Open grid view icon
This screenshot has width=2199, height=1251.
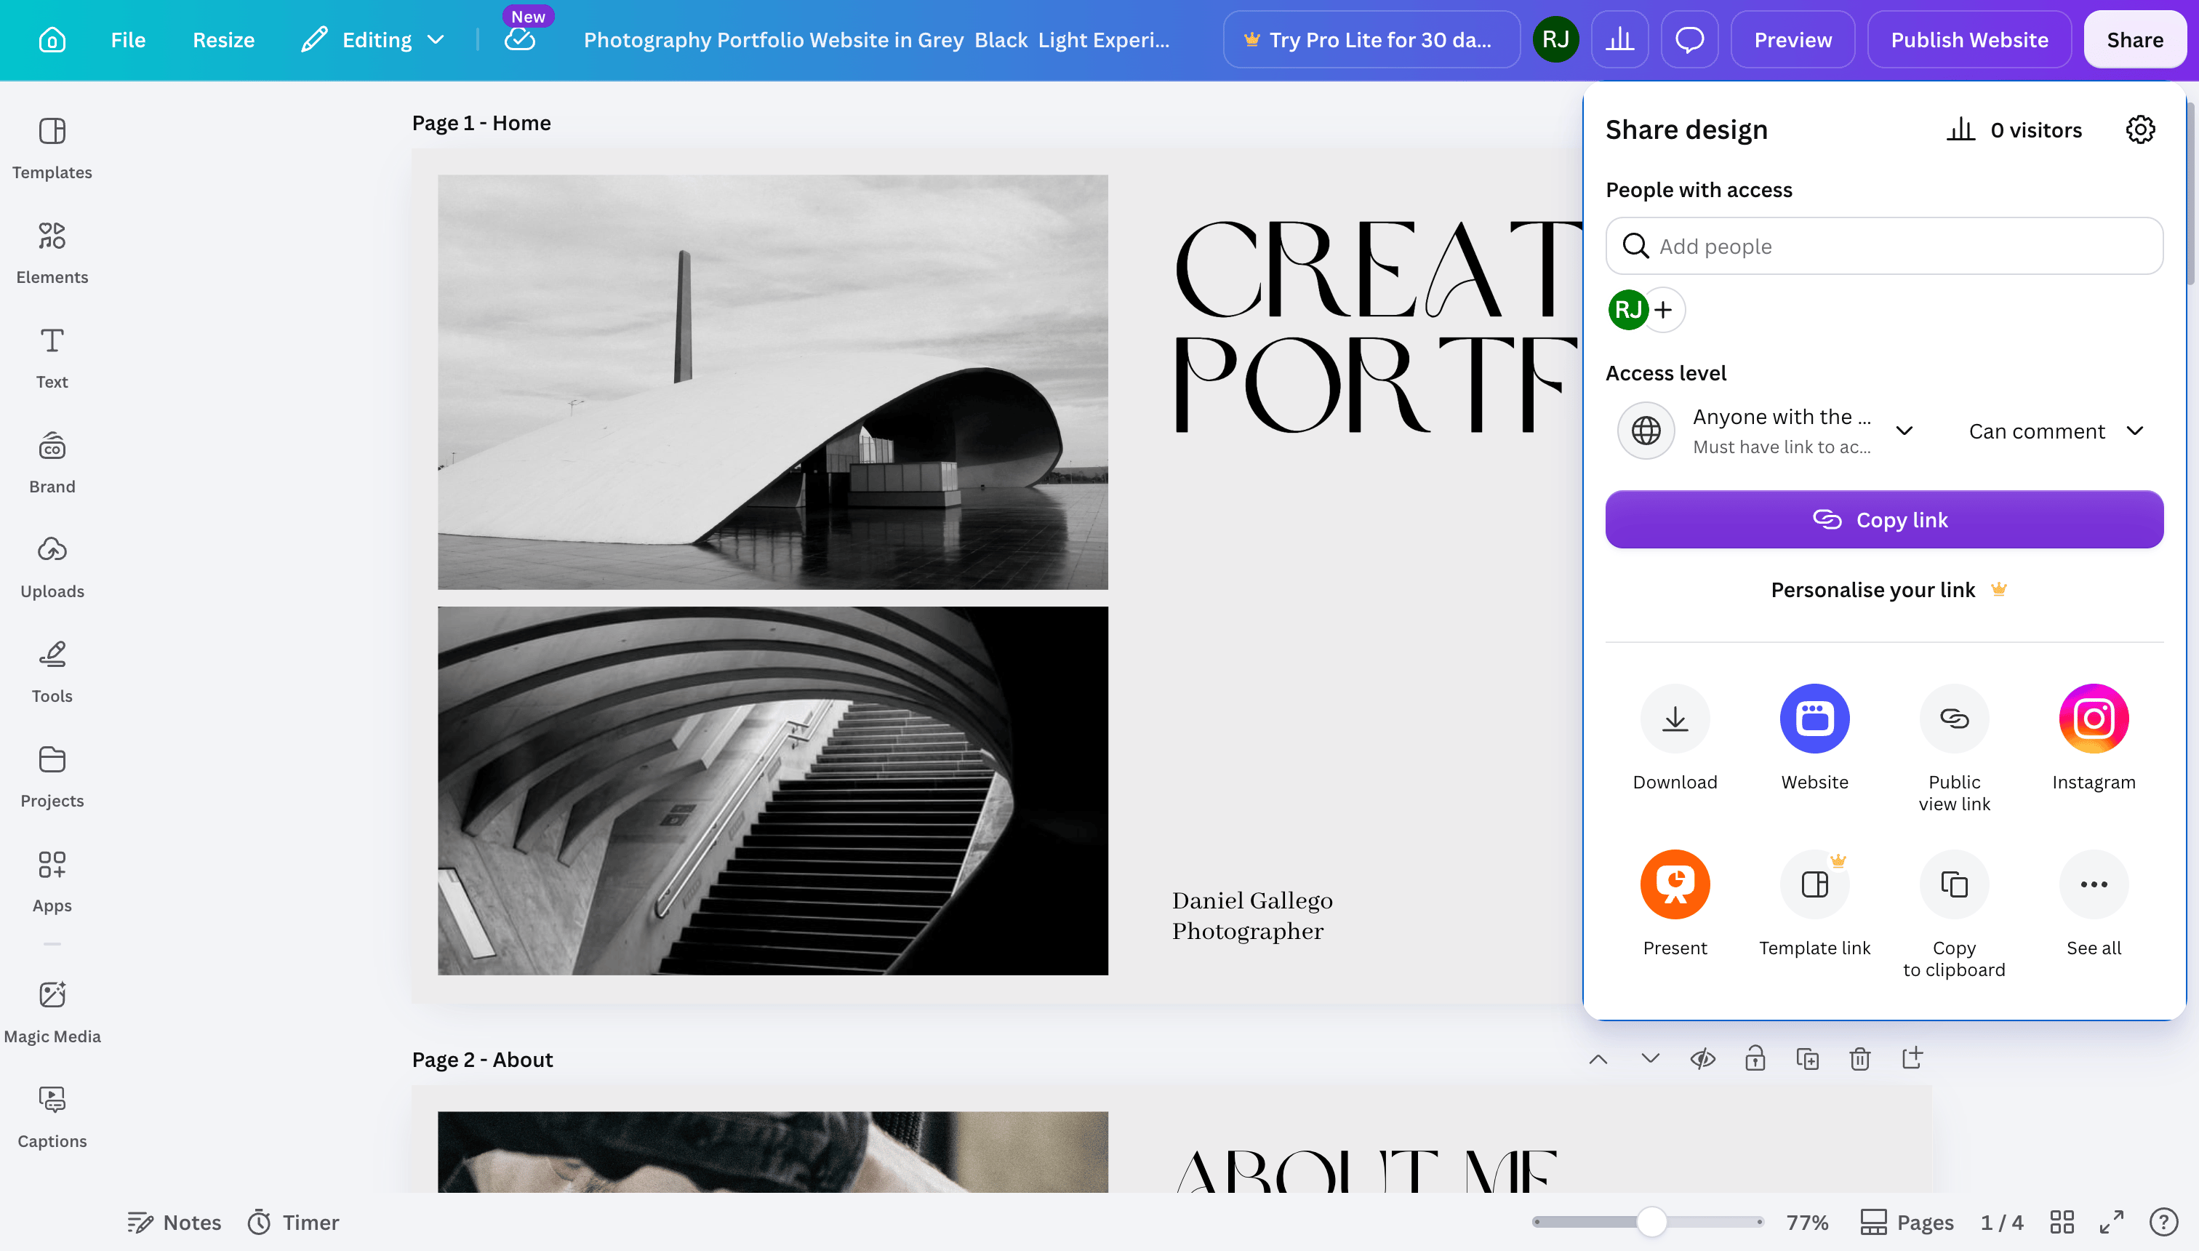coord(2062,1222)
